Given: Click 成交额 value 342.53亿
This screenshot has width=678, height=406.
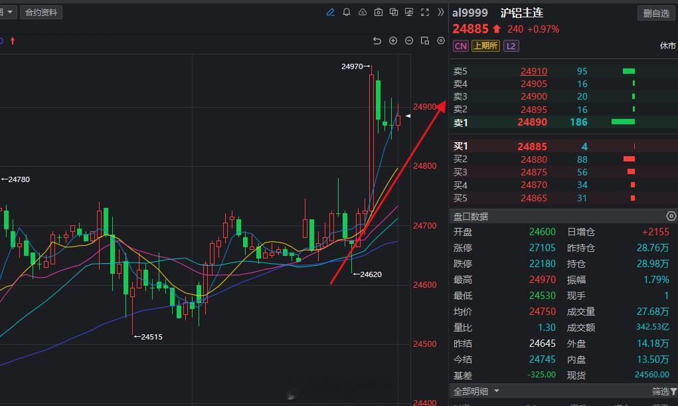Looking at the screenshot, I should tap(653, 327).
